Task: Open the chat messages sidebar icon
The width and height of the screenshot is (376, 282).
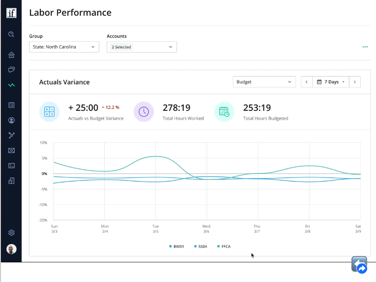Action: (11, 70)
